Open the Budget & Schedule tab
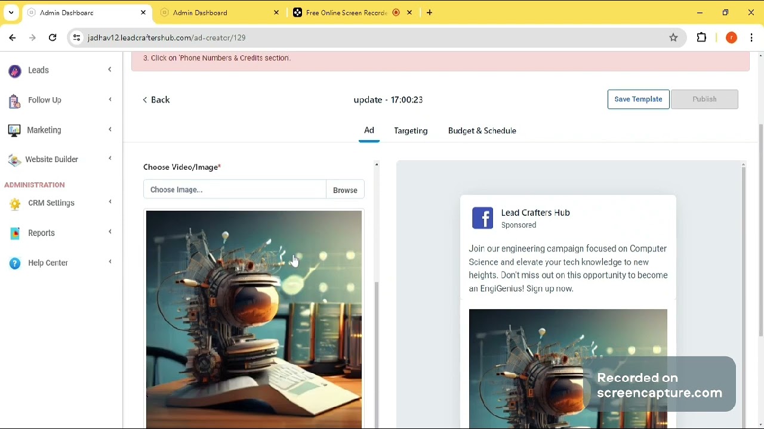 (x=482, y=130)
